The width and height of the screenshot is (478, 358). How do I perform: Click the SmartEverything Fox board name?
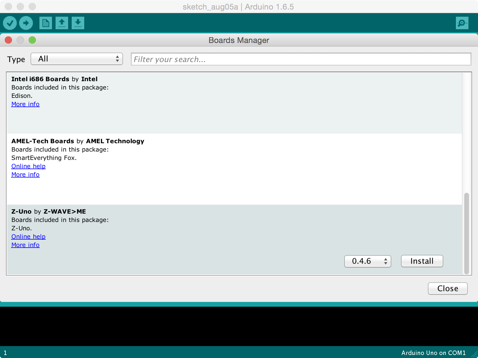44,158
